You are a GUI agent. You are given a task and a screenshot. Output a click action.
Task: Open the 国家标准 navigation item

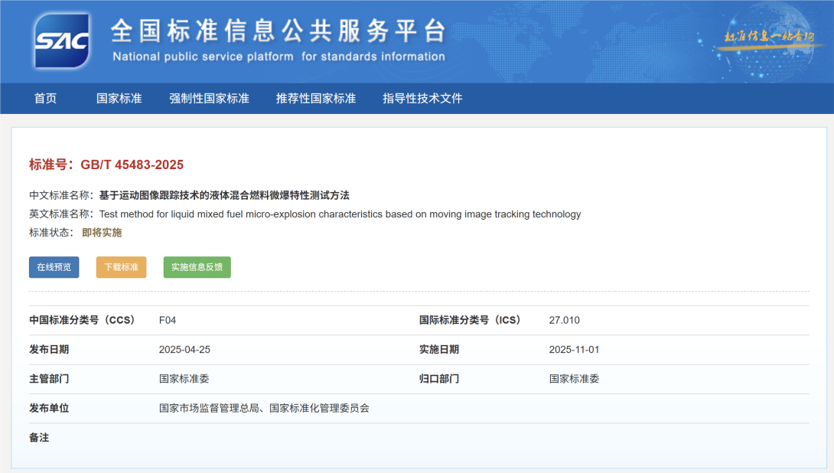pyautogui.click(x=119, y=98)
